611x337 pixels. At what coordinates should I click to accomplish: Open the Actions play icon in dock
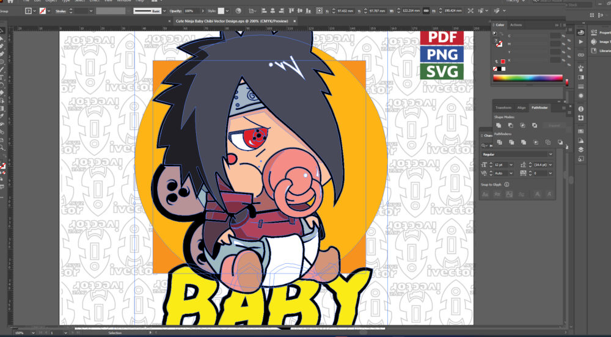click(581, 42)
